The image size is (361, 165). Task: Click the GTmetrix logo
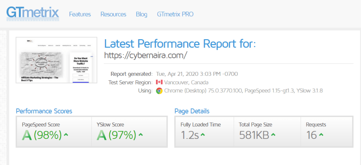coord(32,12)
